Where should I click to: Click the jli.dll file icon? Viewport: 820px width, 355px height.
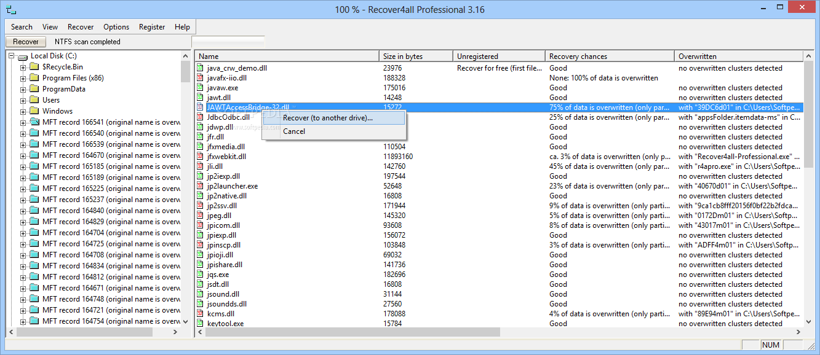pyautogui.click(x=200, y=166)
